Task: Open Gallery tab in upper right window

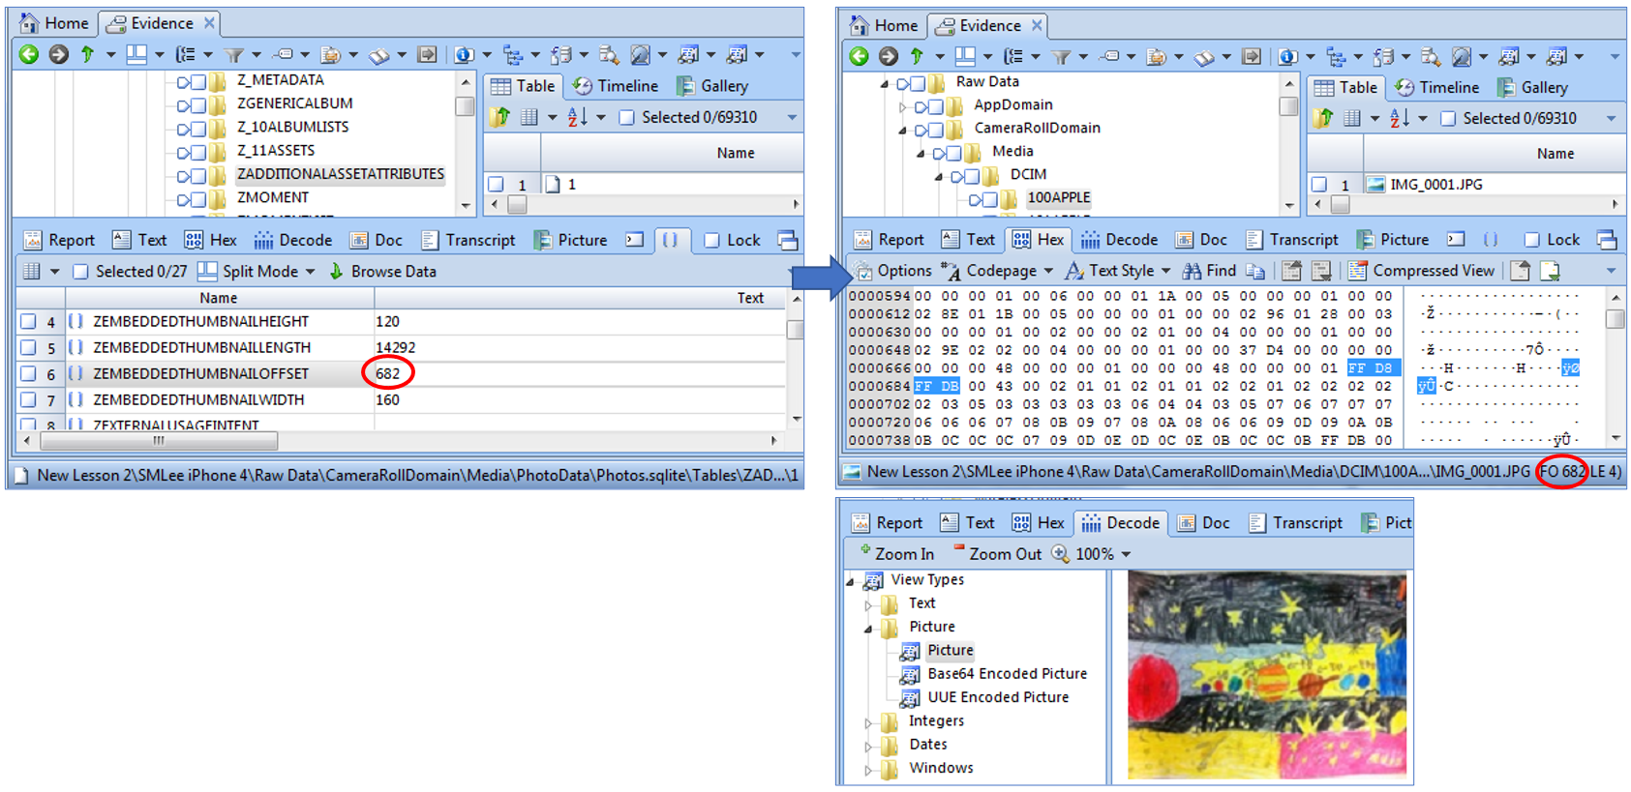Action: pos(1532,88)
